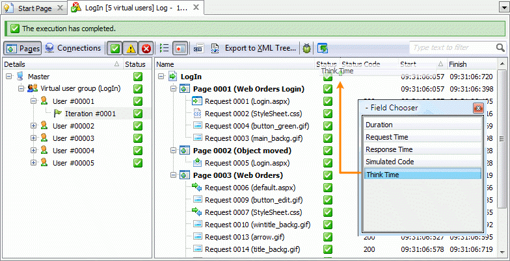Image resolution: width=510 pixels, height=261 pixels.
Task: Click the User #00003 person icon
Action: coord(44,138)
